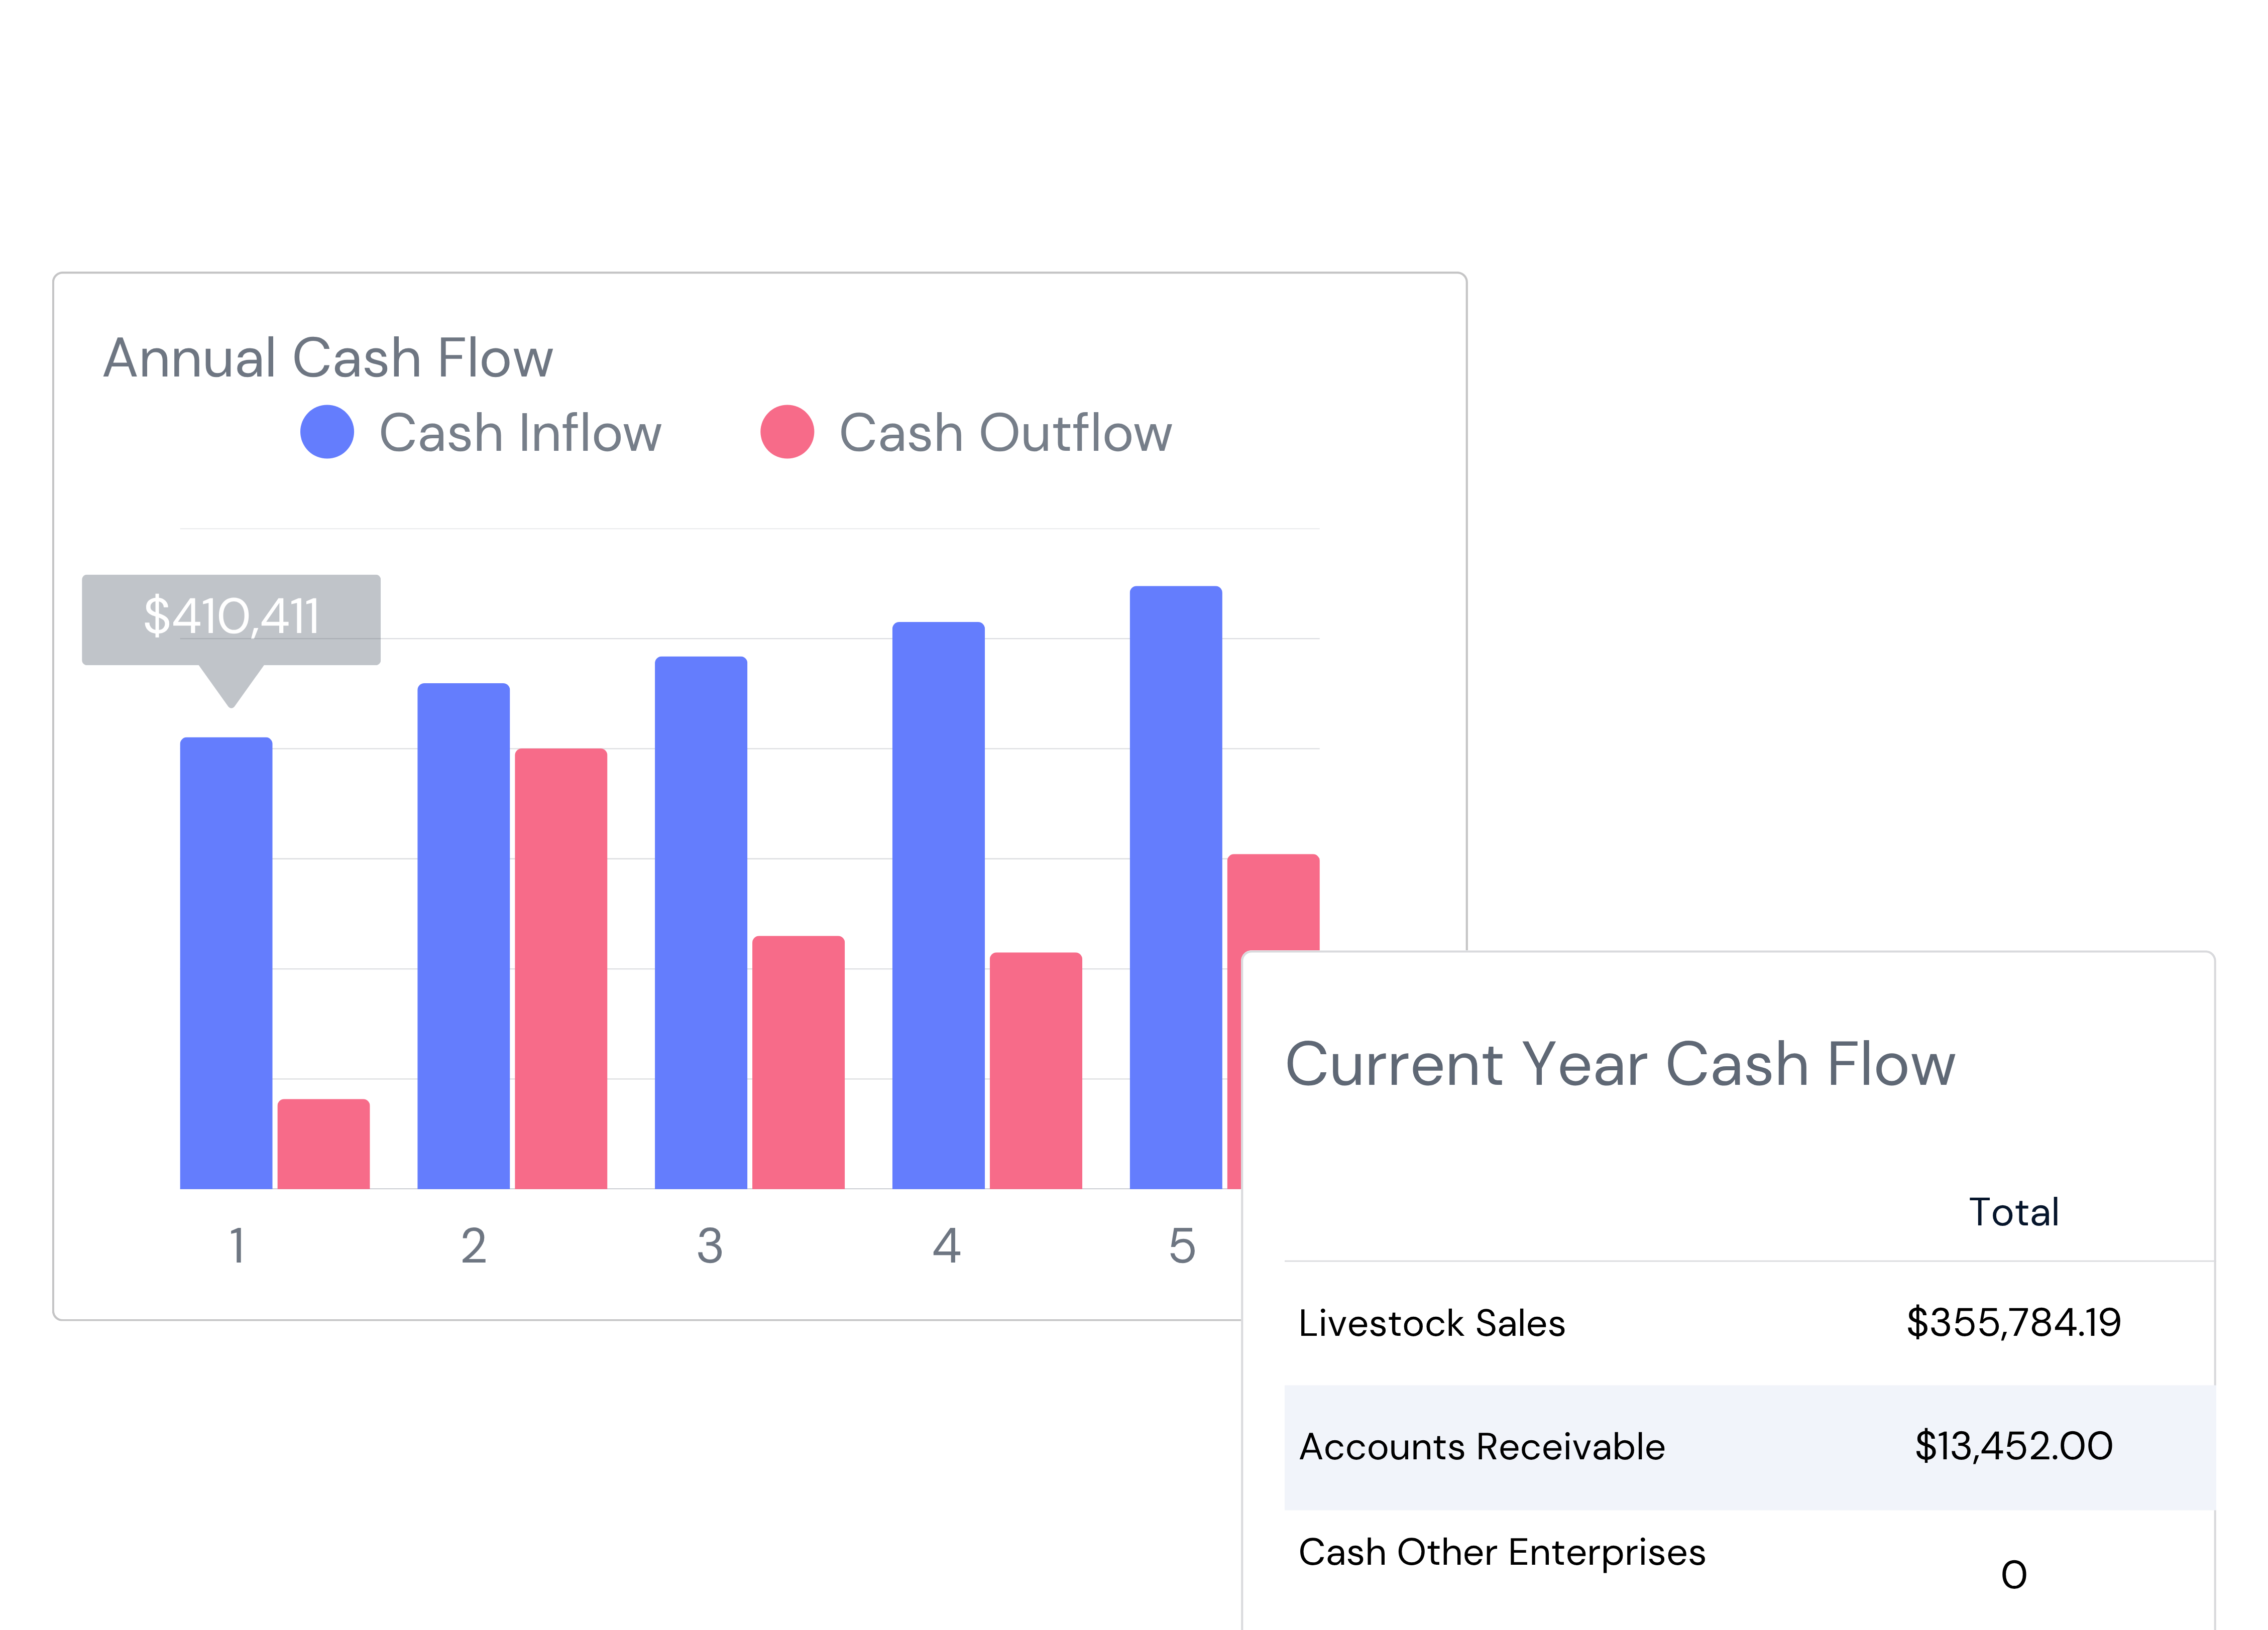Select the year 1 blue inflow bar
The width and height of the screenshot is (2268, 1630).
(x=226, y=963)
